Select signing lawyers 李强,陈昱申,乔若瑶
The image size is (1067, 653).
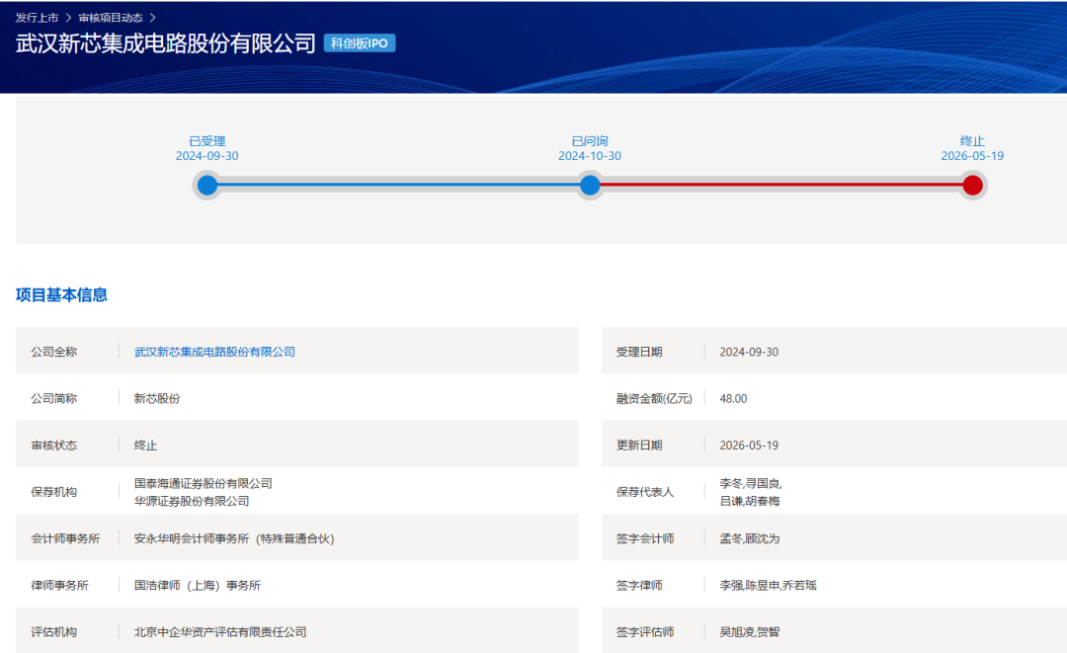[x=768, y=586]
